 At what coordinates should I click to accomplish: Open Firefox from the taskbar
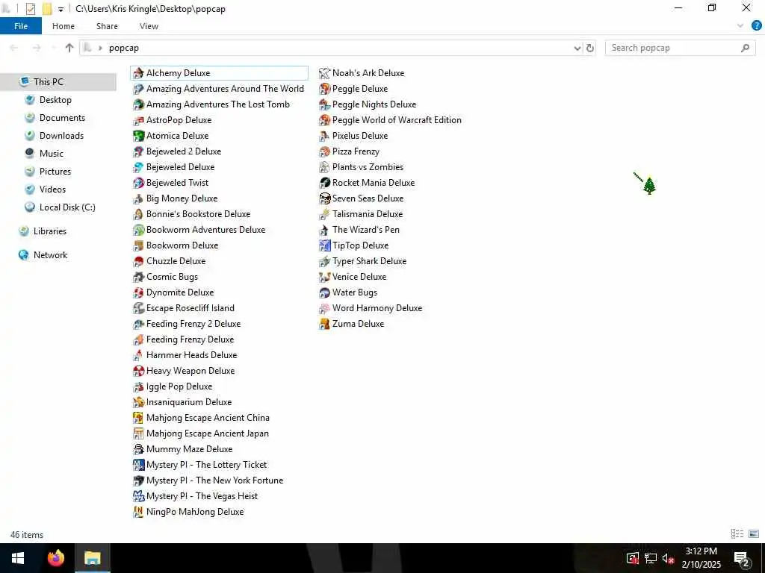(55, 558)
